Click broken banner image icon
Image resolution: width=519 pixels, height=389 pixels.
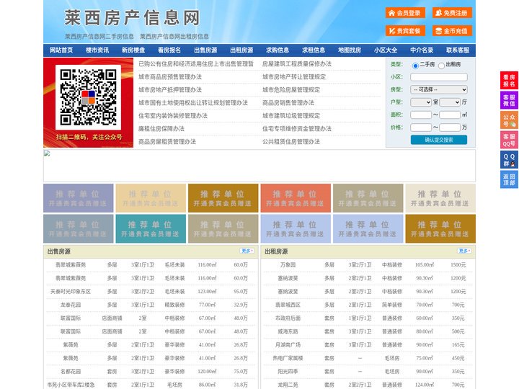click(47, 153)
